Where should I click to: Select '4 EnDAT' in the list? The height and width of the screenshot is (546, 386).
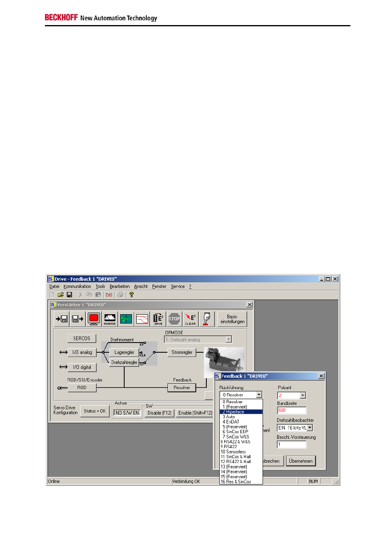tap(241, 422)
